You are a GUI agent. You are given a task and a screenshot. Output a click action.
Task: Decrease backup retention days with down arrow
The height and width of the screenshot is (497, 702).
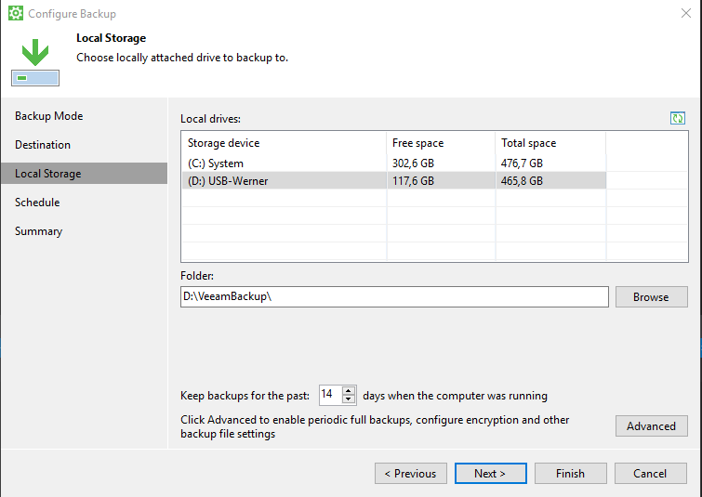349,399
